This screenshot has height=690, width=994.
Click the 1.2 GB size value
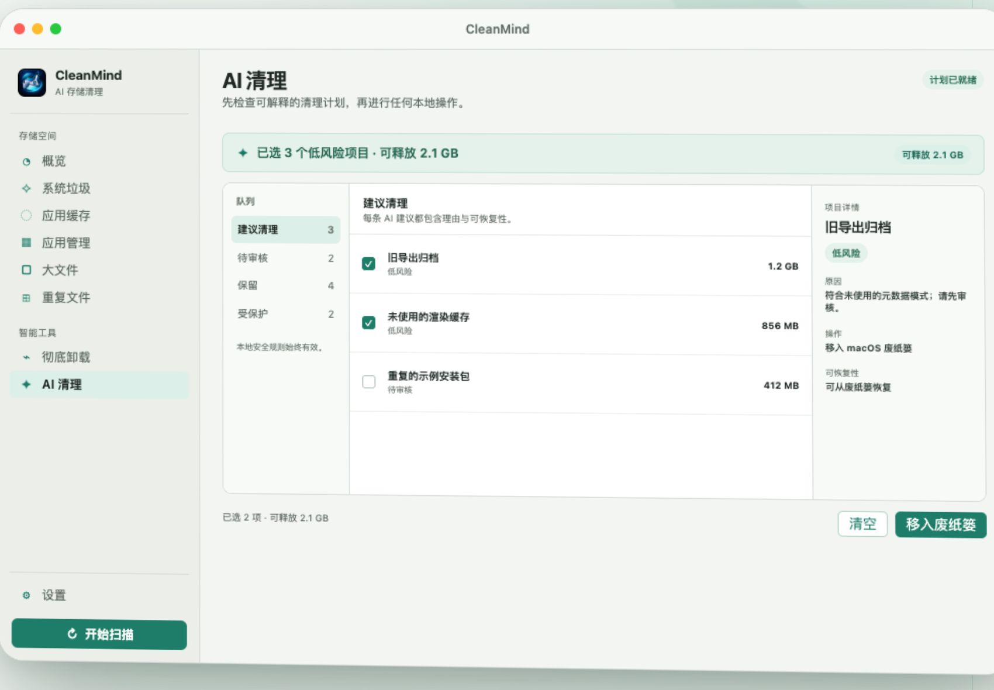coord(783,266)
